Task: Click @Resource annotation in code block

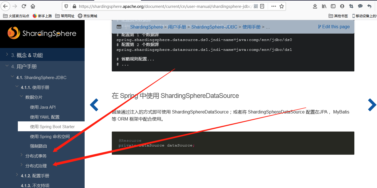Action: click(x=130, y=141)
